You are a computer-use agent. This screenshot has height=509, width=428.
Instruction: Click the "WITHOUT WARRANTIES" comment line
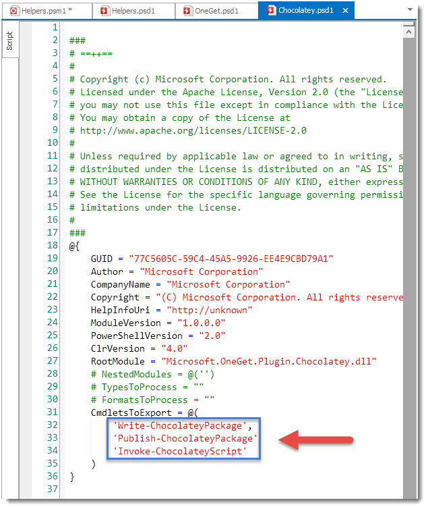(236, 182)
